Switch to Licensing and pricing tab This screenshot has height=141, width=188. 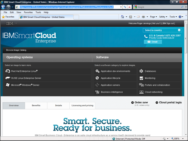click(x=82, y=106)
